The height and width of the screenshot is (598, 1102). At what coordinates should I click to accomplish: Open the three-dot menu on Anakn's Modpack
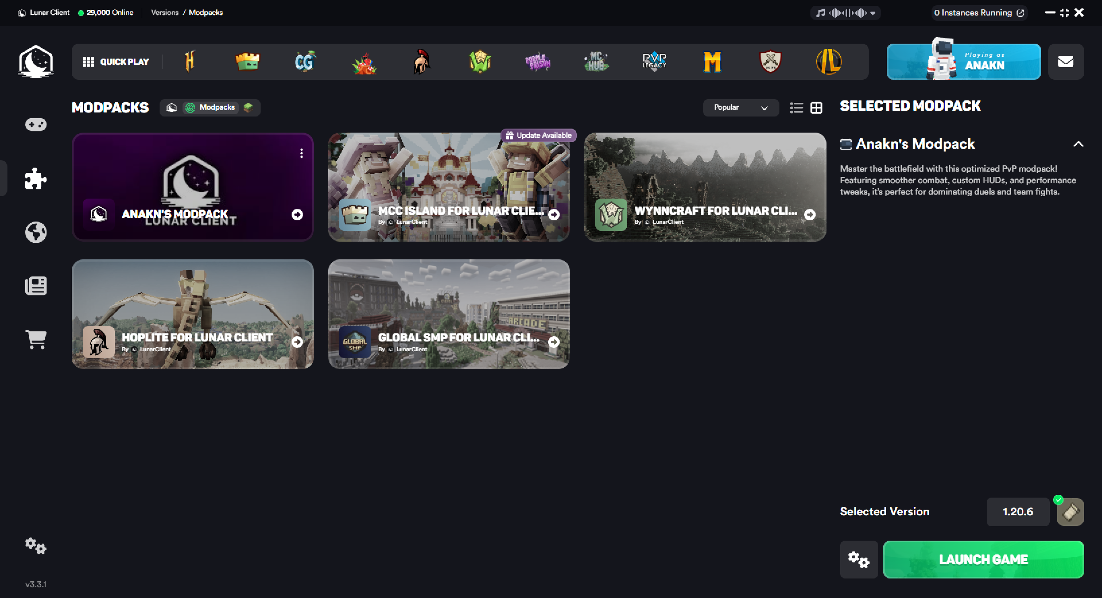pos(301,153)
